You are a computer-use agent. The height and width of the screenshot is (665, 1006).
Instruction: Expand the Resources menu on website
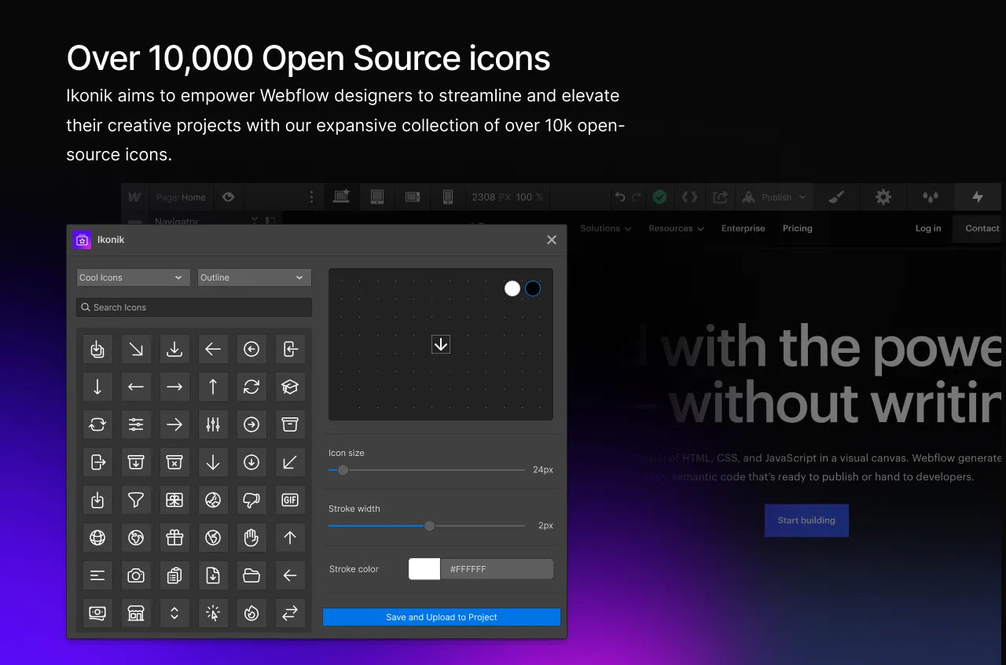click(676, 229)
